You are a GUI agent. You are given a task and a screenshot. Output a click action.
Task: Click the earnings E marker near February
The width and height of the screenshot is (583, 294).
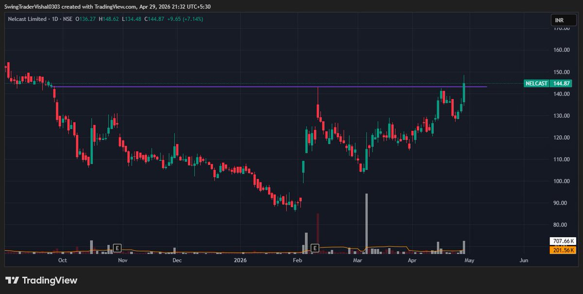(x=315, y=248)
